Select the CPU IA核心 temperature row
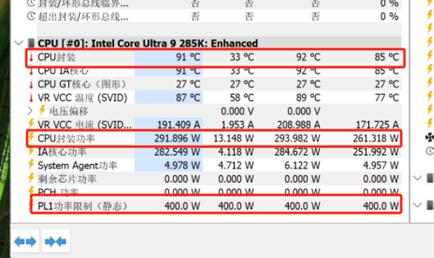Viewport: 434px width, 258px height. pyautogui.click(x=213, y=71)
